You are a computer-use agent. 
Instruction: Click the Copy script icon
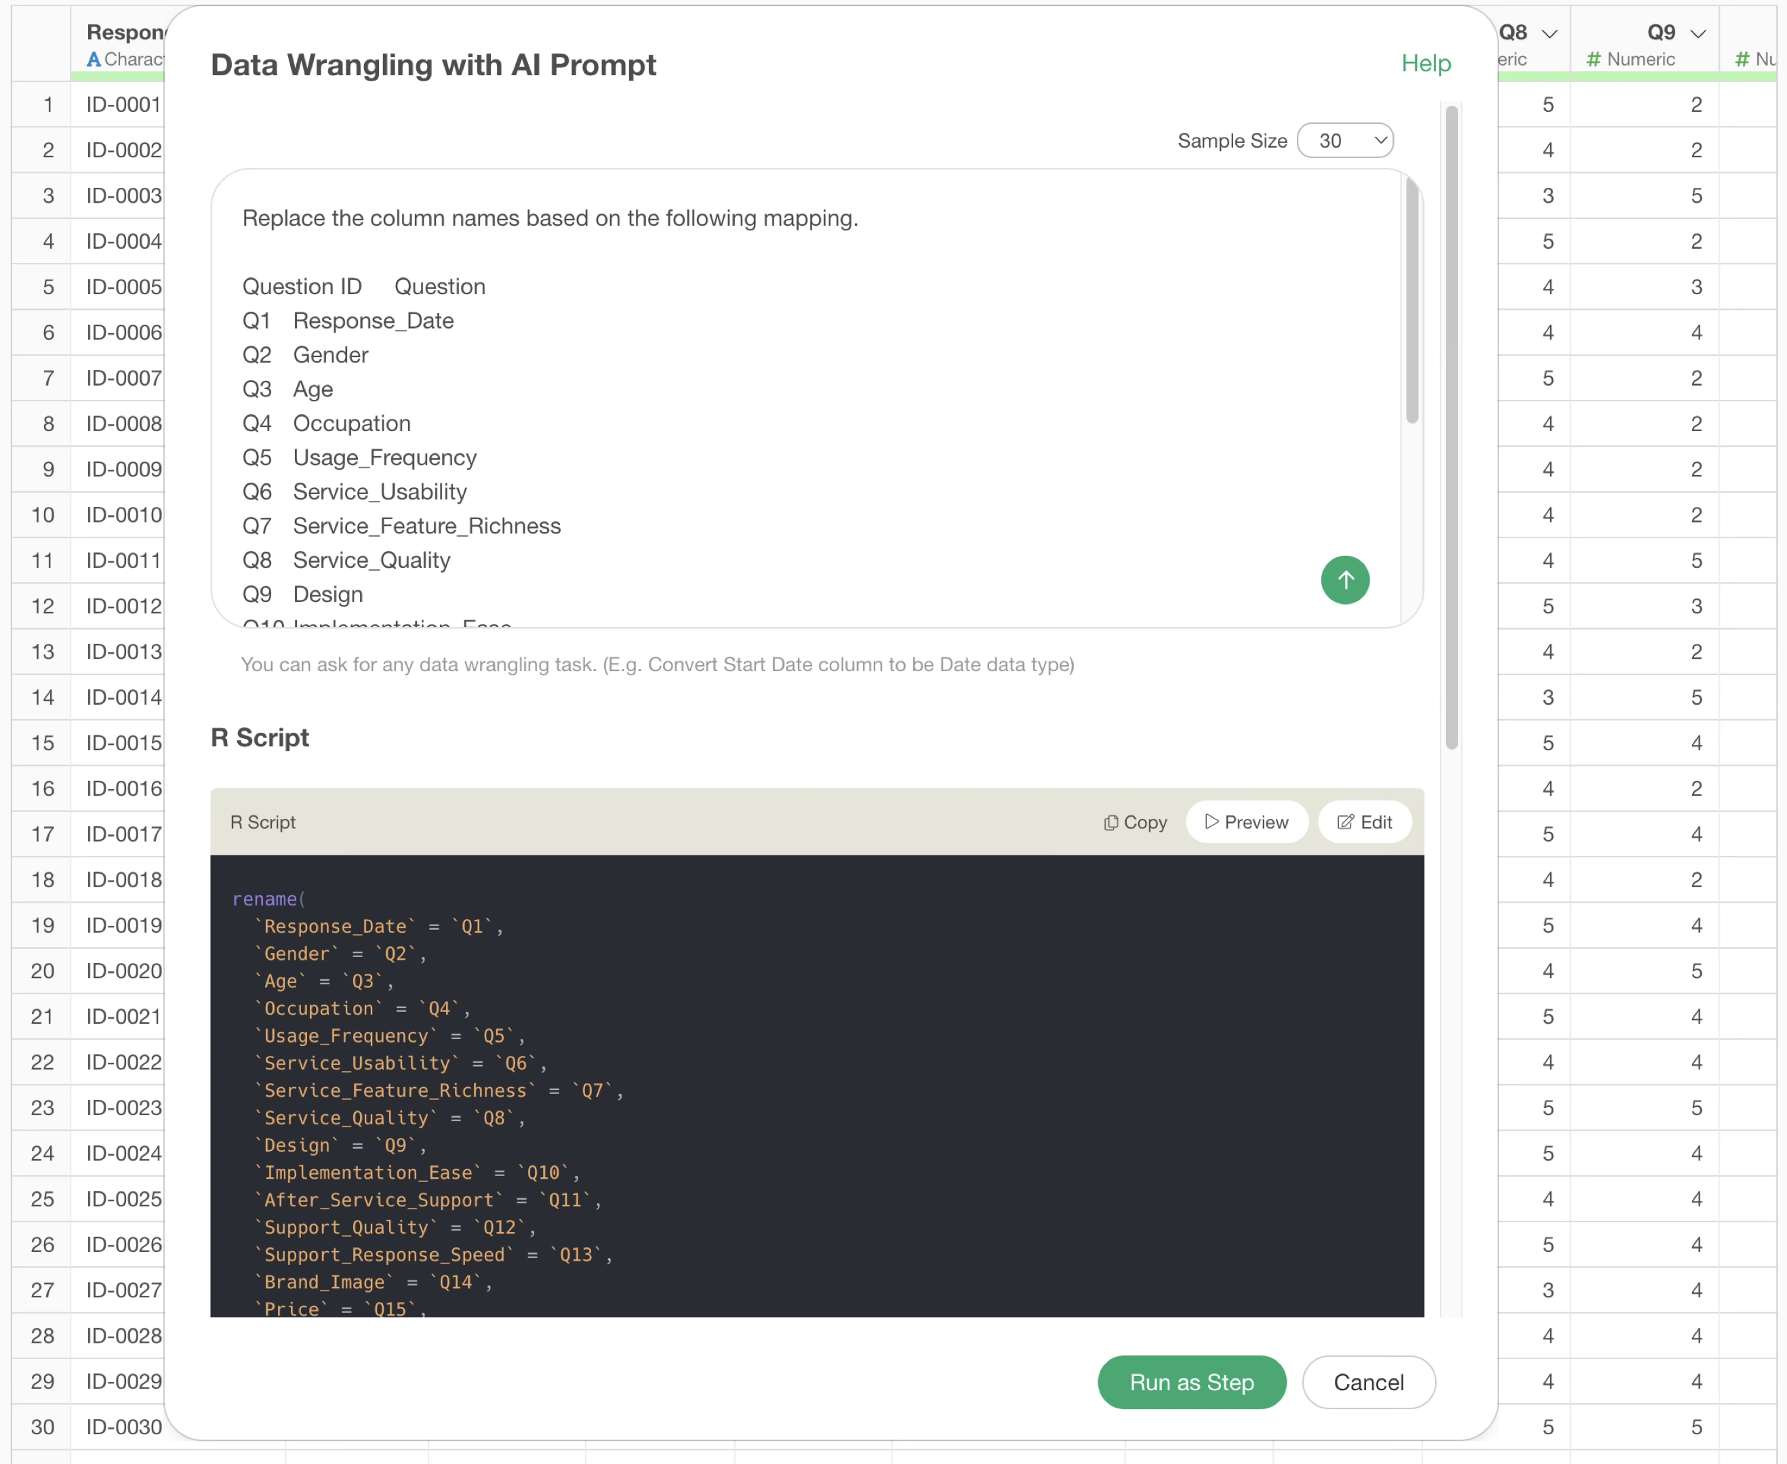1110,822
